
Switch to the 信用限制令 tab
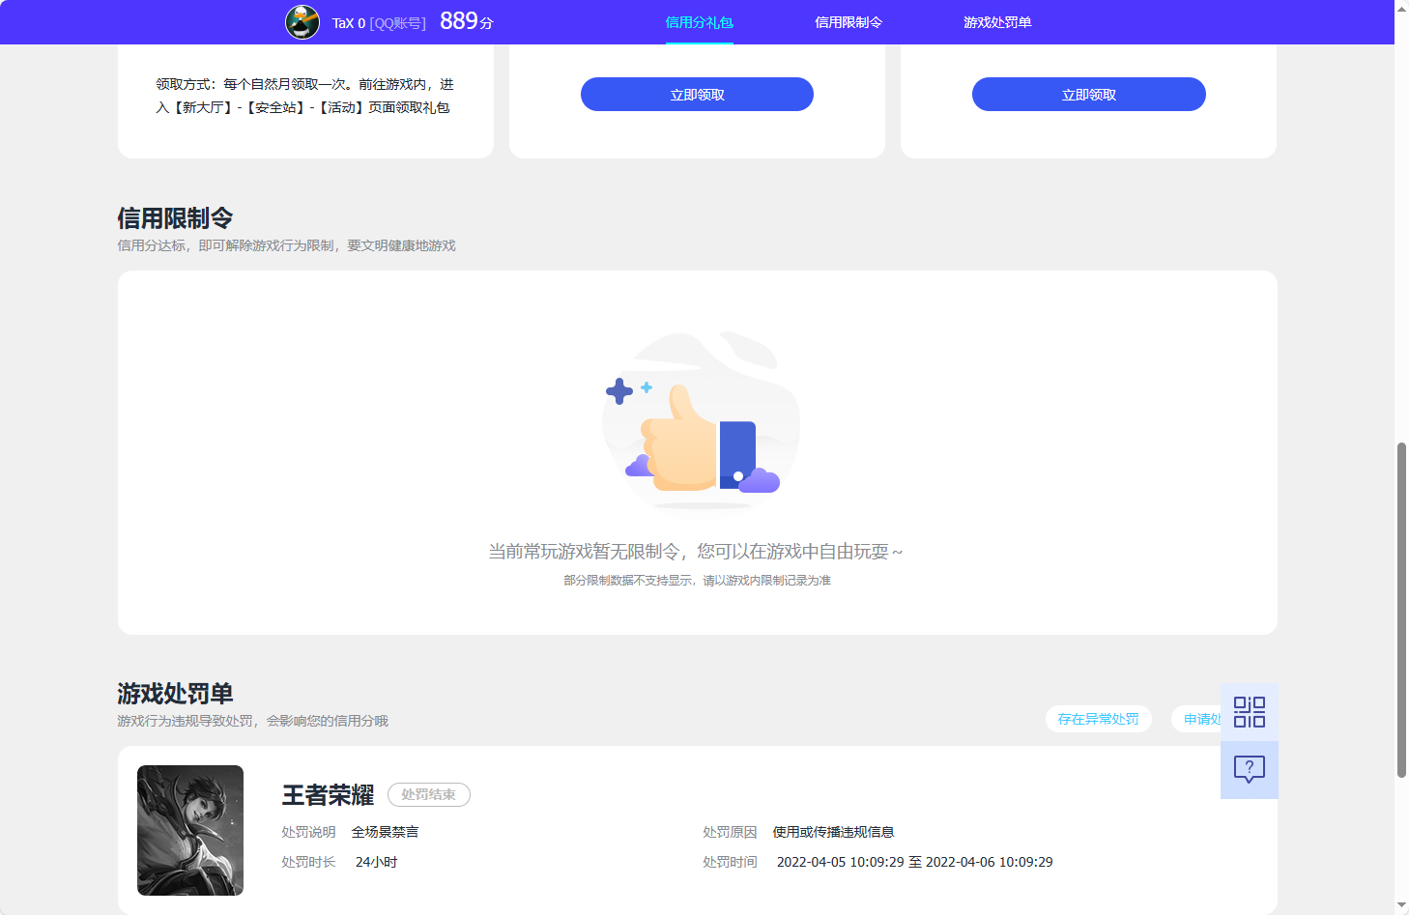pyautogui.click(x=848, y=21)
